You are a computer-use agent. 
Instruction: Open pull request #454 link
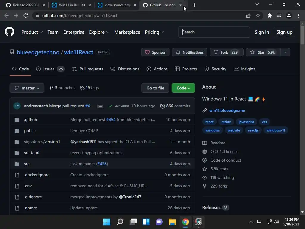111,120
